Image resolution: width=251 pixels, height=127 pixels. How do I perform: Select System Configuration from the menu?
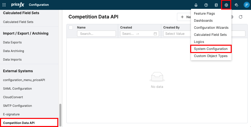pyautogui.click(x=211, y=49)
